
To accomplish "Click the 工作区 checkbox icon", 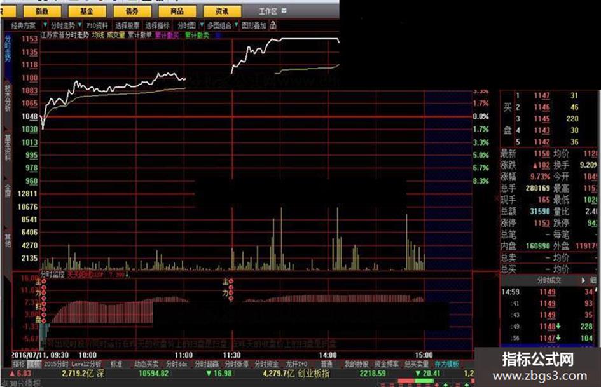I will (x=284, y=11).
